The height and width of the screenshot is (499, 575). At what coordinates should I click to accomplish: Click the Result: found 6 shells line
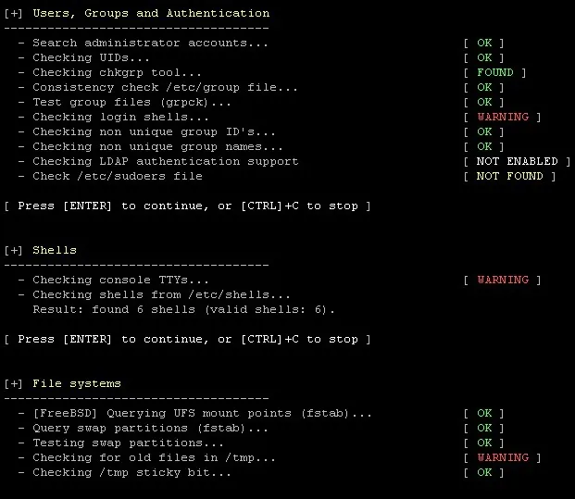[x=183, y=310]
